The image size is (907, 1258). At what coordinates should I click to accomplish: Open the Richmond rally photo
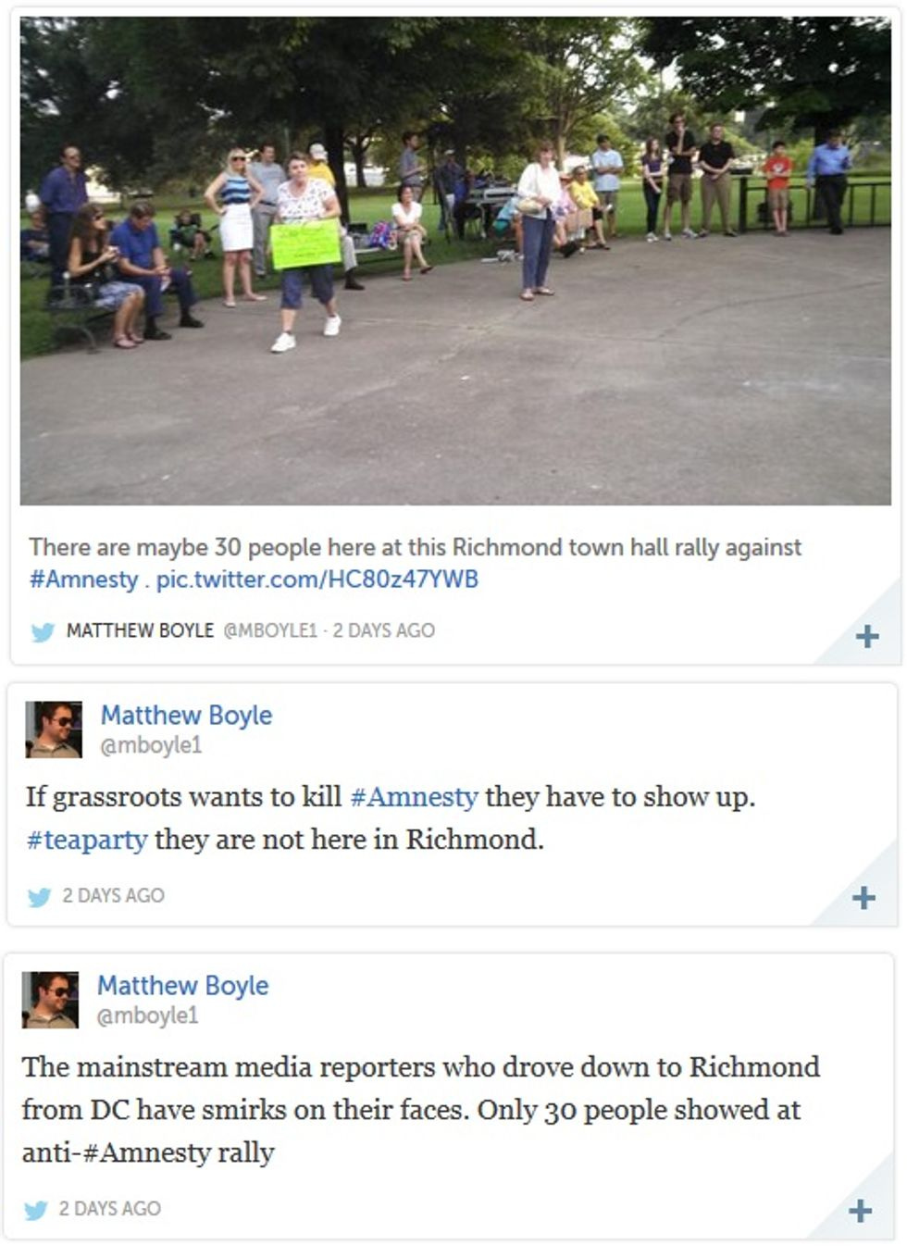pyautogui.click(x=455, y=261)
